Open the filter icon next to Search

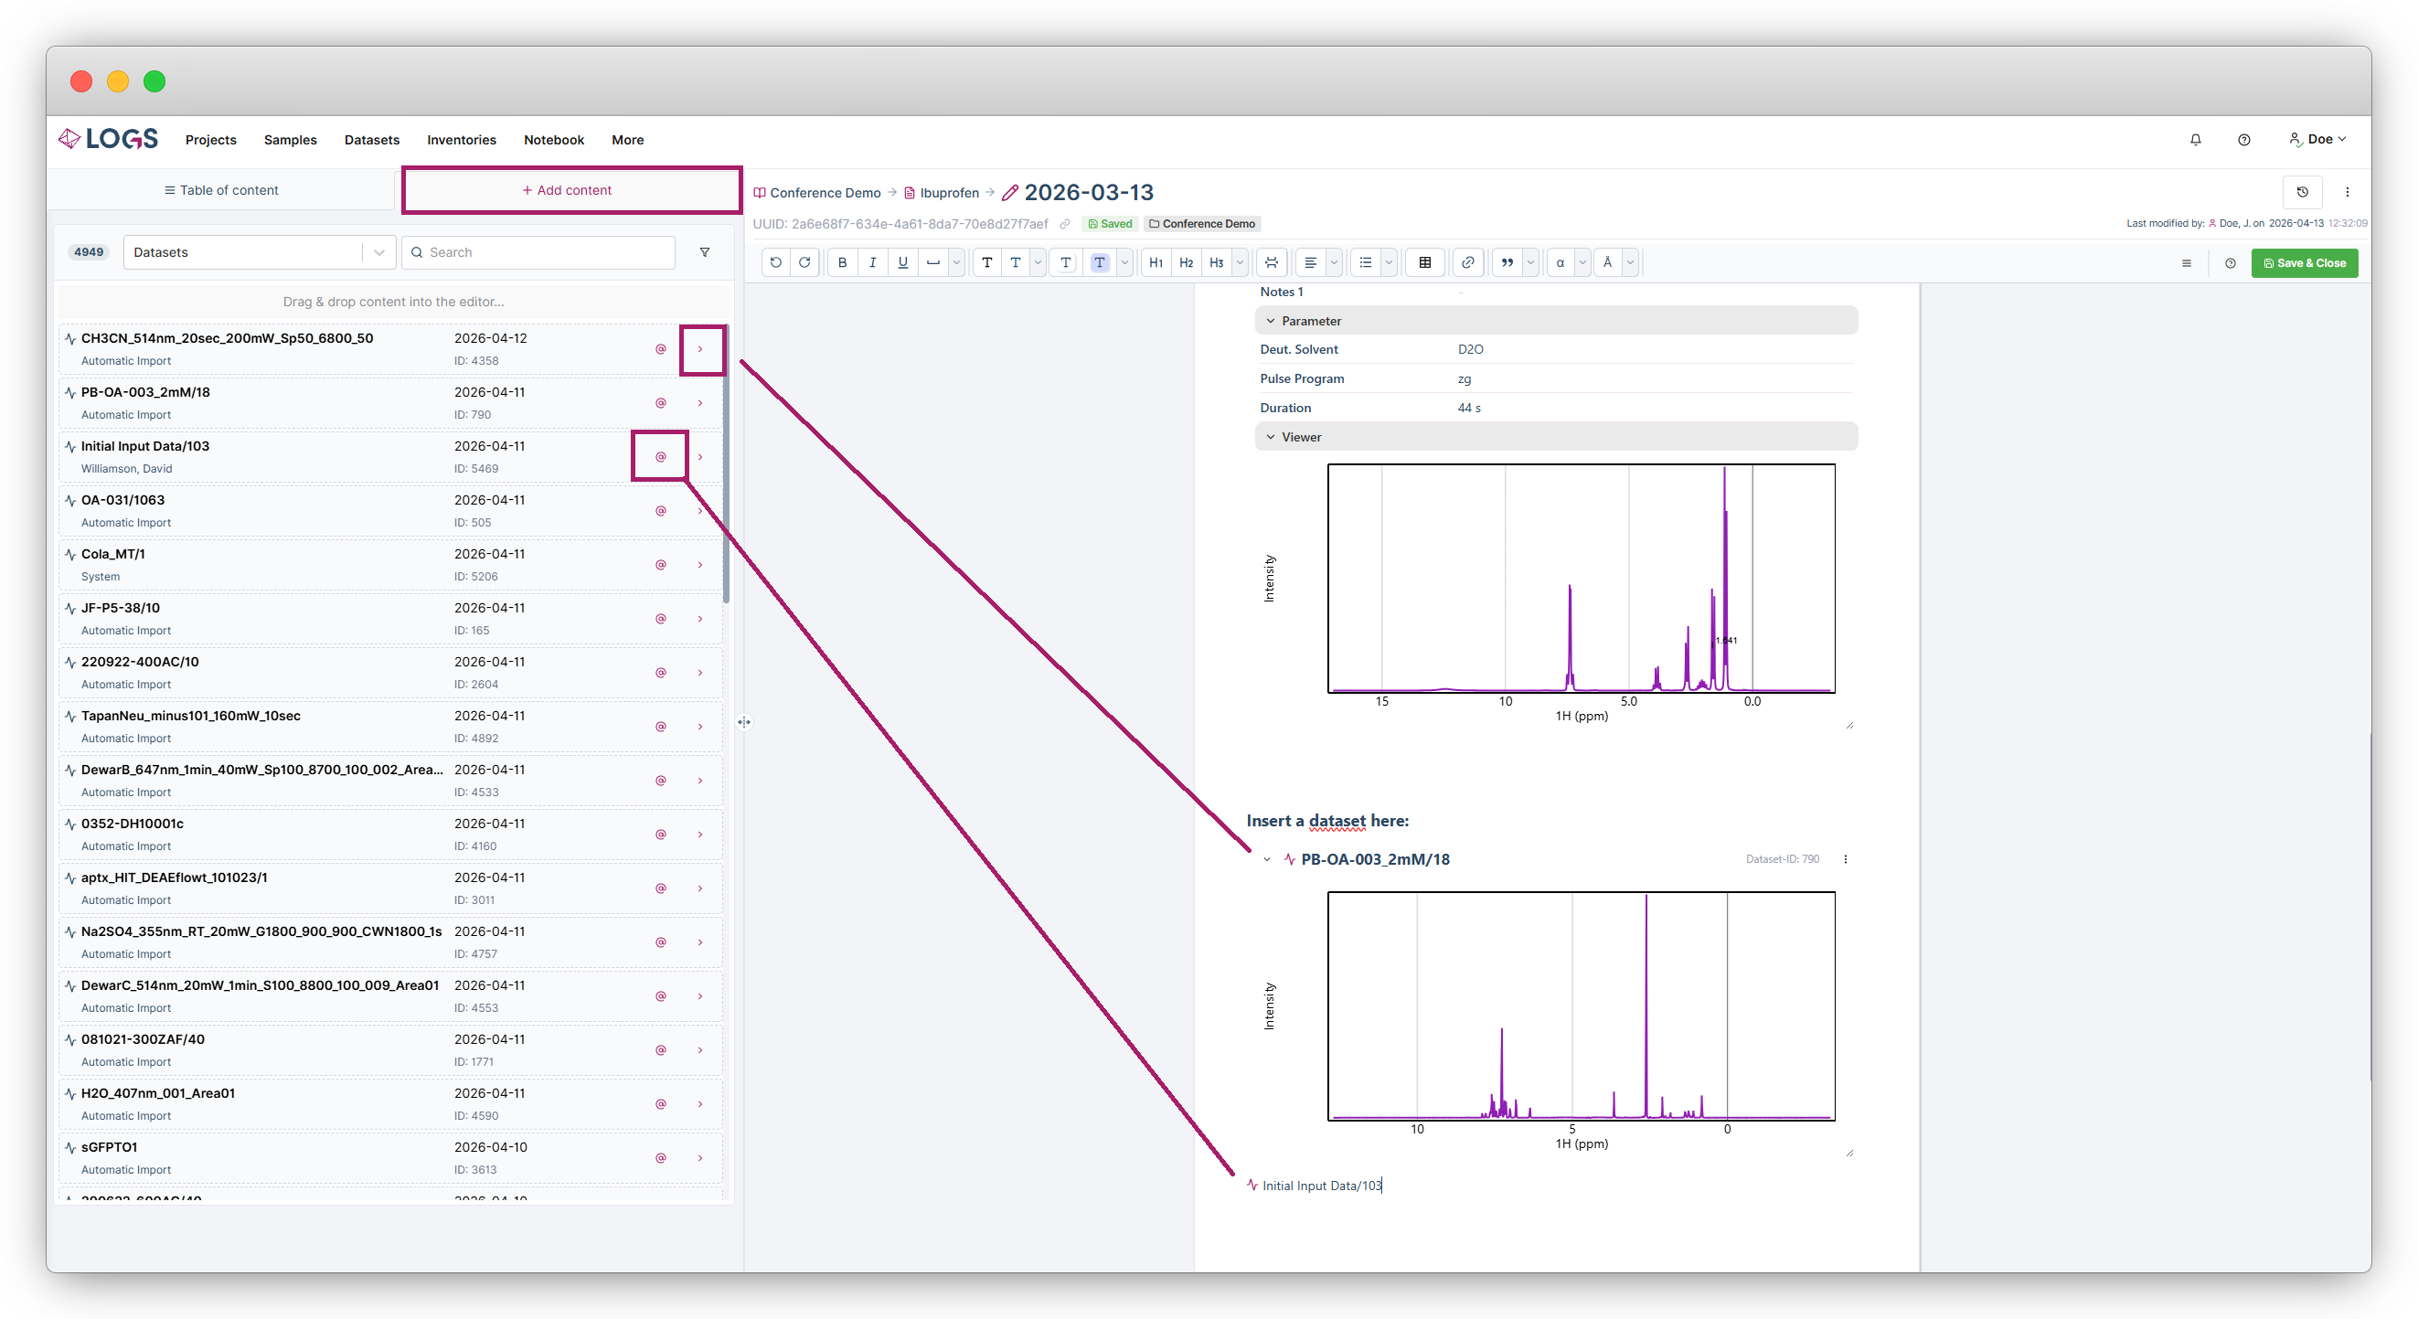pyautogui.click(x=705, y=252)
